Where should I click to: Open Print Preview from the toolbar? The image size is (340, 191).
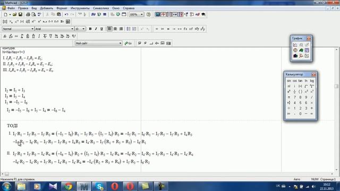click(33, 14)
